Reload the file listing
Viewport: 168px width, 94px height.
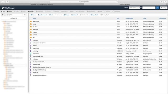pyautogui.click(x=66, y=15)
